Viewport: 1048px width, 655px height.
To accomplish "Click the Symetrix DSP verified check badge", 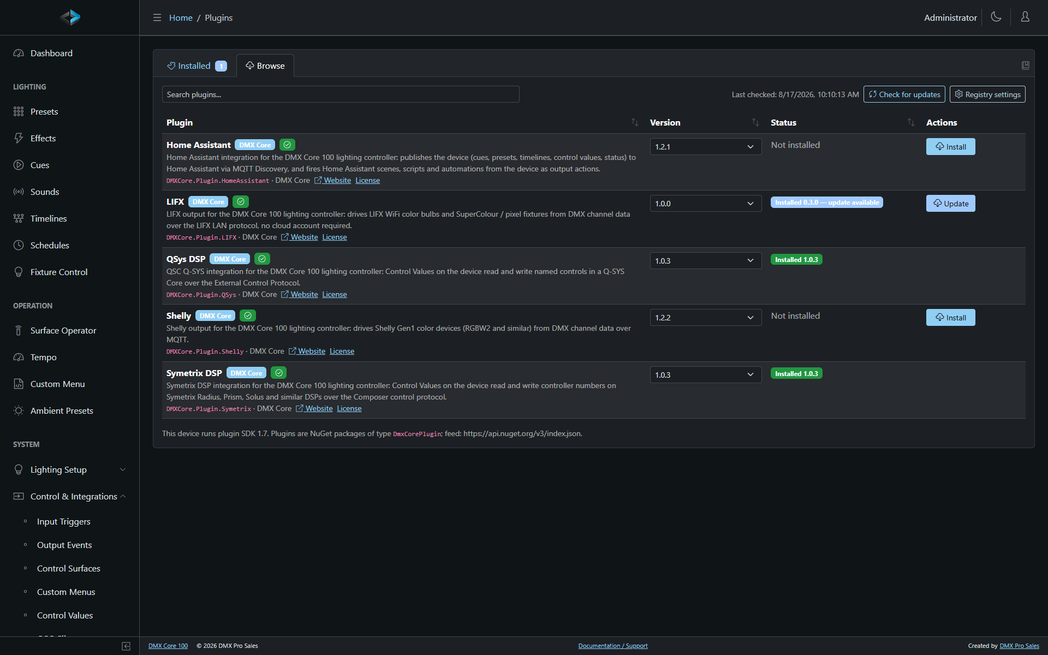I will pyautogui.click(x=279, y=373).
